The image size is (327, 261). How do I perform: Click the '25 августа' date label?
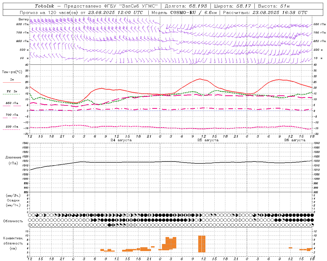(x=208, y=140)
